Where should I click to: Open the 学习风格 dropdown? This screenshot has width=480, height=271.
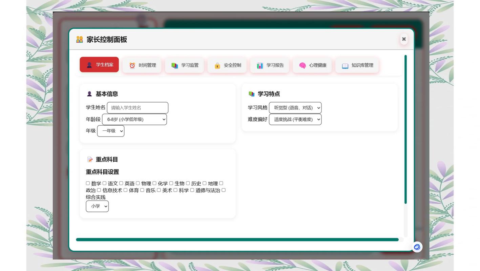pos(295,108)
